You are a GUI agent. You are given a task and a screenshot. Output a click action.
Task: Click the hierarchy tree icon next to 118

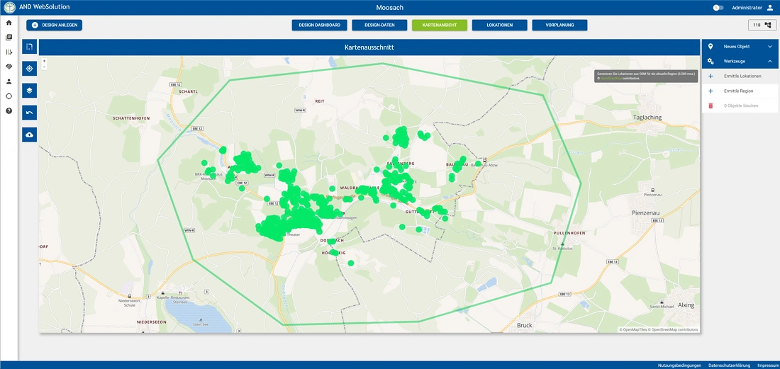pos(768,25)
